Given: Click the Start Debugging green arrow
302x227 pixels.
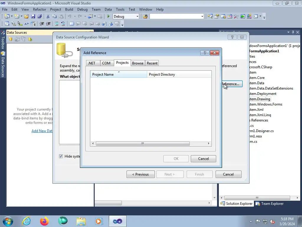Looking at the screenshot, I should 108,17.
